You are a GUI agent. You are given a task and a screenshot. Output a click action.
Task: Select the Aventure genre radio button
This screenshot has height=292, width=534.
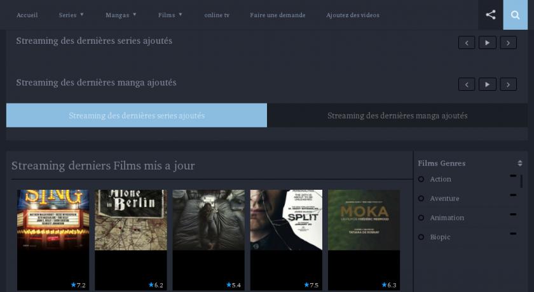coord(421,199)
